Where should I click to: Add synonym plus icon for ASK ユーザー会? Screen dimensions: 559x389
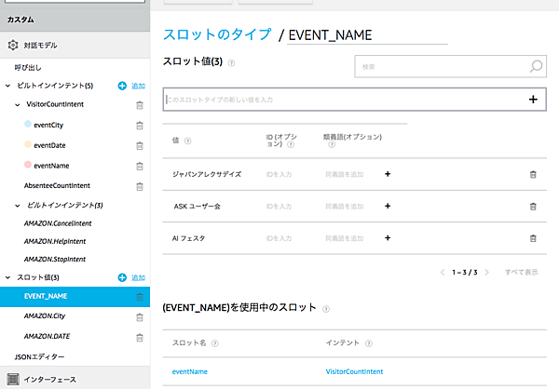pos(388,206)
